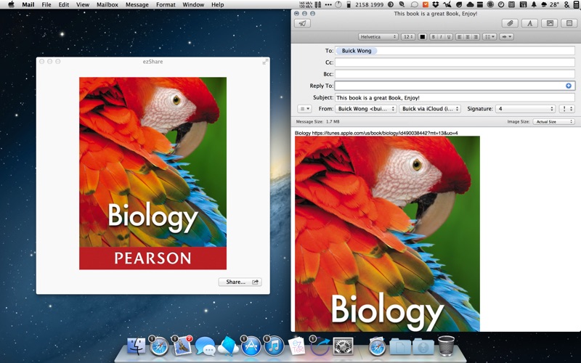The width and height of the screenshot is (581, 363).
Task: Click the iTunes Biology link in message body
Action: [x=385, y=133]
